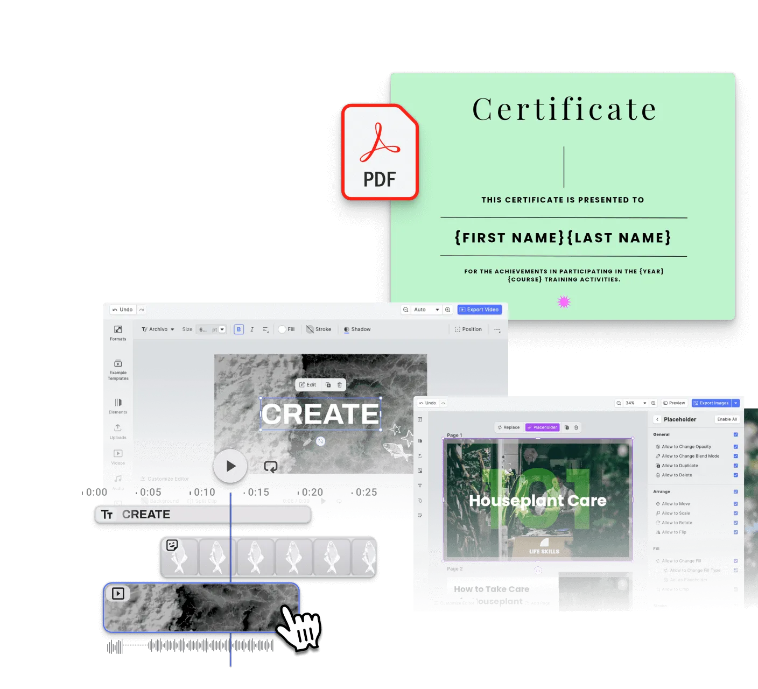
Task: Open the Auto zoom level dropdown
Action: click(x=426, y=310)
